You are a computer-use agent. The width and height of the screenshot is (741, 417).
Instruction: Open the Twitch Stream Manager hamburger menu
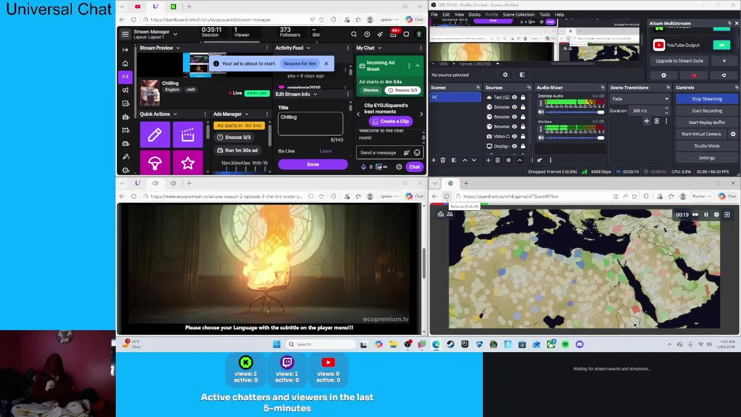pyautogui.click(x=125, y=34)
